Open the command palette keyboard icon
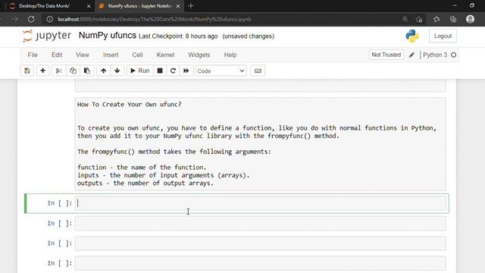 click(258, 71)
